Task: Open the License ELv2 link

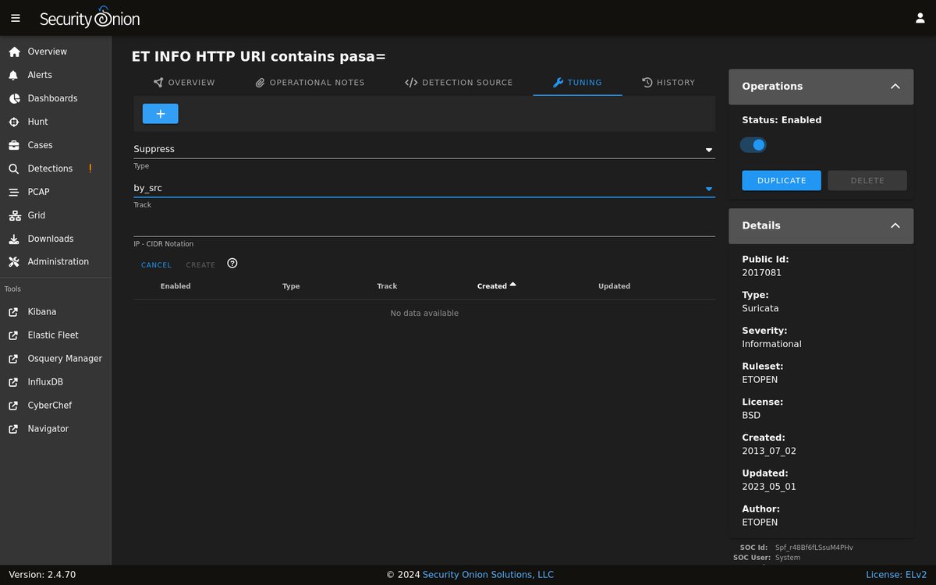Action: coord(896,575)
